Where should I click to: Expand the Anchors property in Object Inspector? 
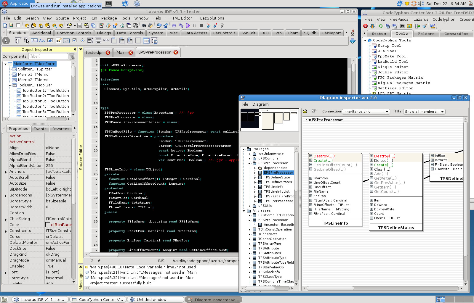click(6, 172)
